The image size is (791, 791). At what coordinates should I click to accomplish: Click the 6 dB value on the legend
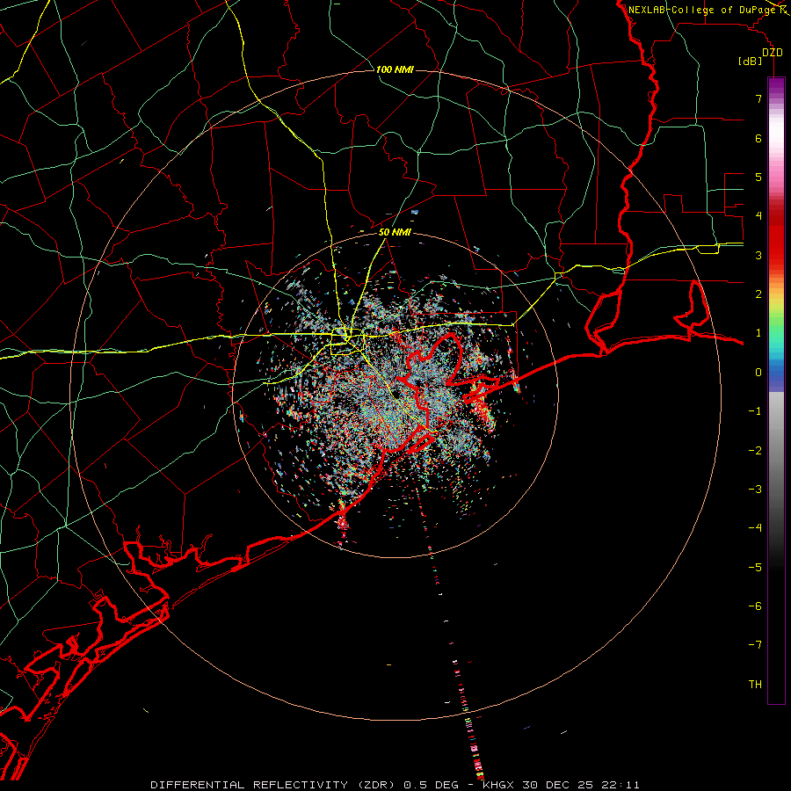[758, 138]
